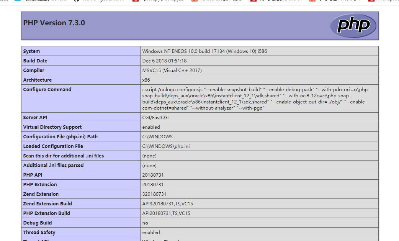
Task: Click the "Zend Extension Build" label
Action: click(x=47, y=204)
